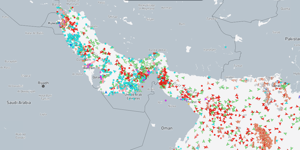This screenshot has width=300, height=150.
Task: Click the 'Quetta' city label
Action: [x=285, y=9]
